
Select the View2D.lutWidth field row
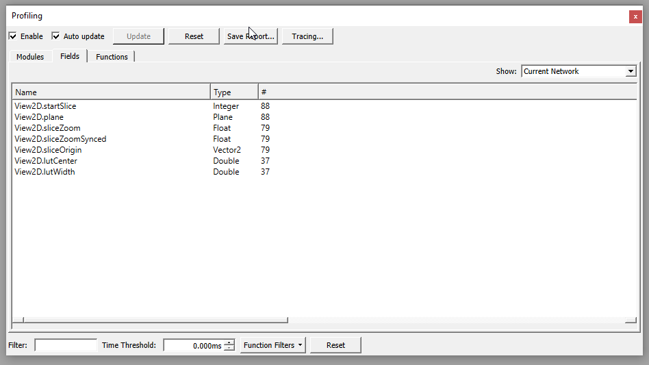[44, 172]
